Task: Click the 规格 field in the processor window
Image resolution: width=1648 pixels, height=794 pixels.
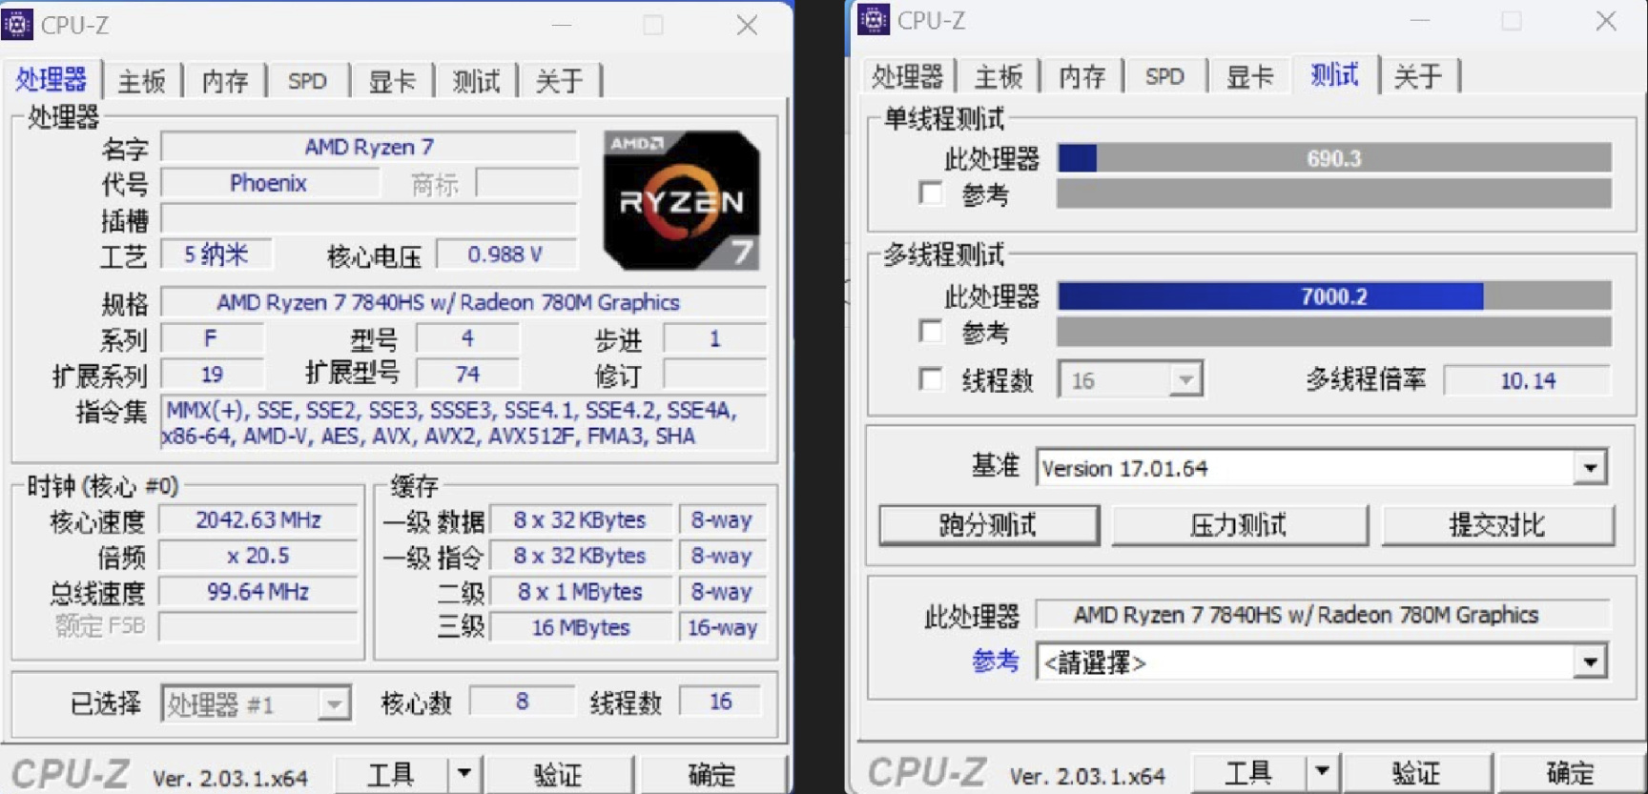Action: [463, 302]
